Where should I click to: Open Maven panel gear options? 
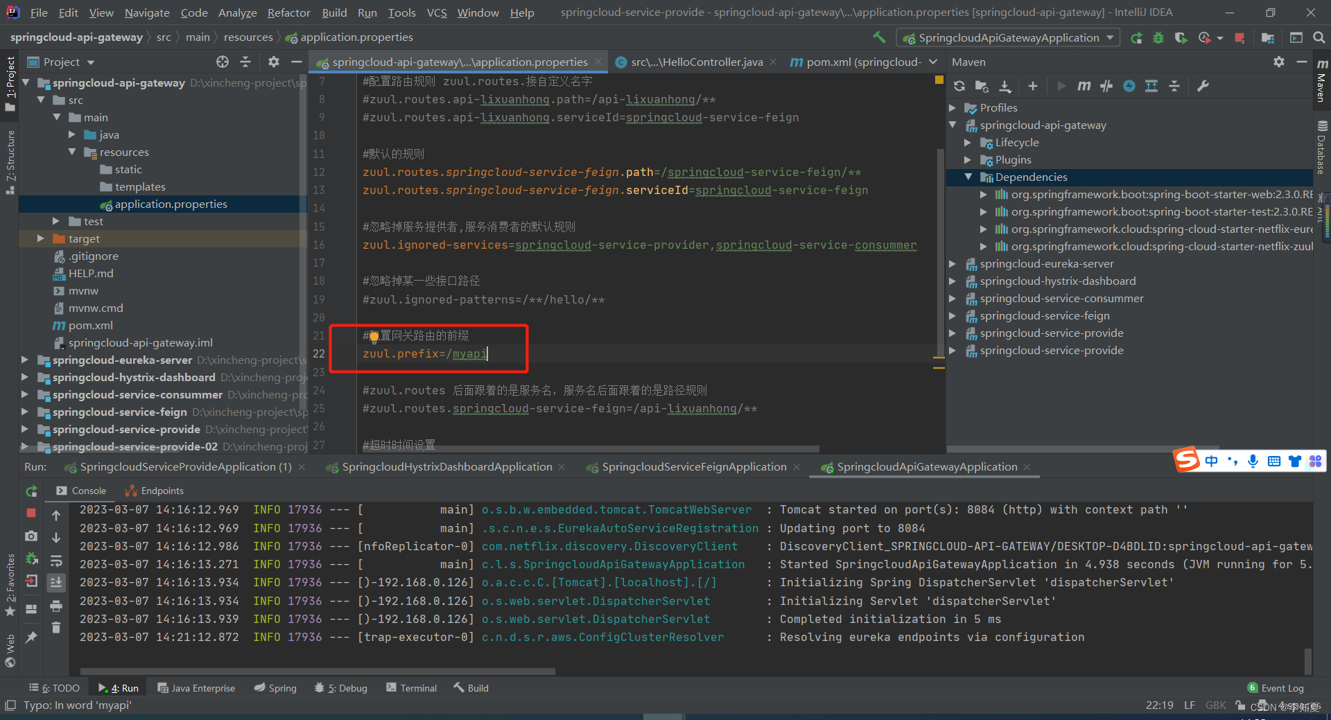click(x=1279, y=62)
